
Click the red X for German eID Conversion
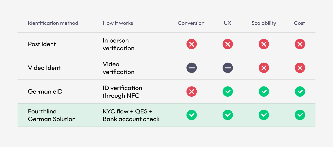pos(192,92)
